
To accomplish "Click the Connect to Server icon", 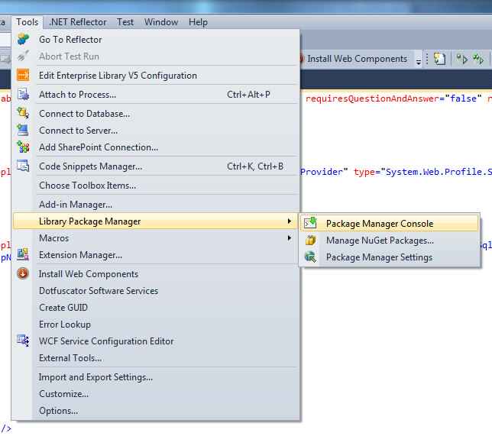I will click(x=23, y=130).
